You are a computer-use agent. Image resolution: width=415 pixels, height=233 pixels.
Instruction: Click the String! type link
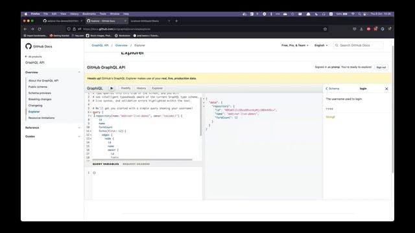pyautogui.click(x=330, y=116)
